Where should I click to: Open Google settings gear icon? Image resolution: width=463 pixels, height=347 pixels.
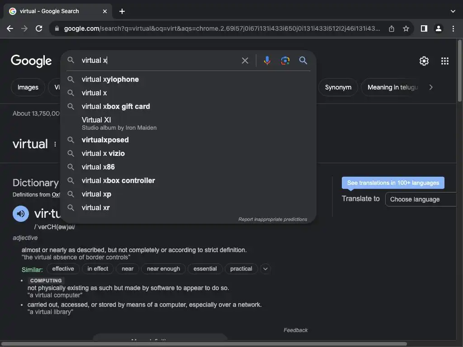coord(424,61)
